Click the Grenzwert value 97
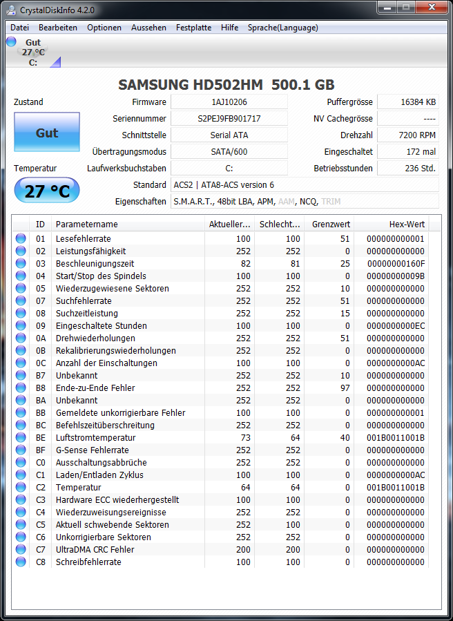Image resolution: width=453 pixels, height=621 pixels. pos(345,388)
